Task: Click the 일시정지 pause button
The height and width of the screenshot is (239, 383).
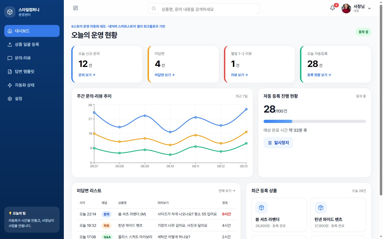Action: (x=278, y=143)
